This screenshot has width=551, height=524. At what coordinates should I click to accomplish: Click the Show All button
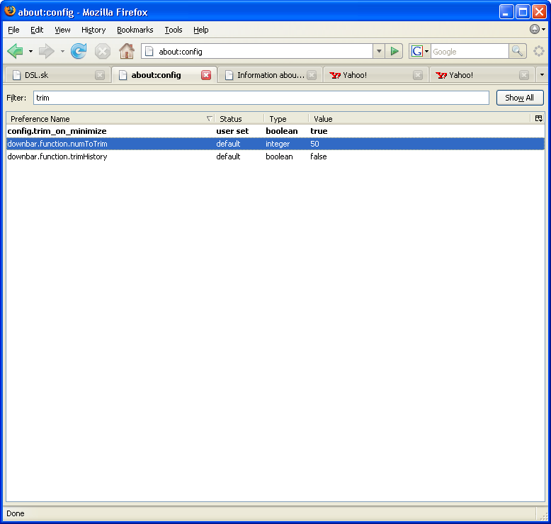[x=520, y=98]
